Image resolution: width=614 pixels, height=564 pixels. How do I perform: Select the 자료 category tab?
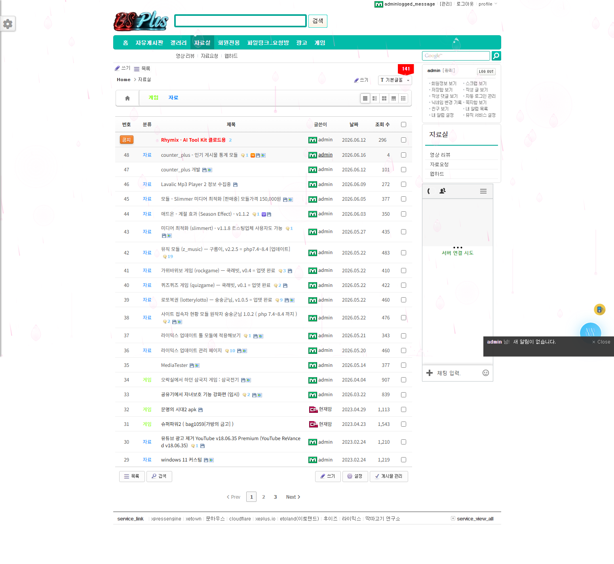coord(173,98)
